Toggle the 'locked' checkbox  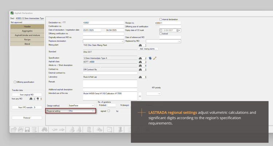pyautogui.click(x=161, y=34)
